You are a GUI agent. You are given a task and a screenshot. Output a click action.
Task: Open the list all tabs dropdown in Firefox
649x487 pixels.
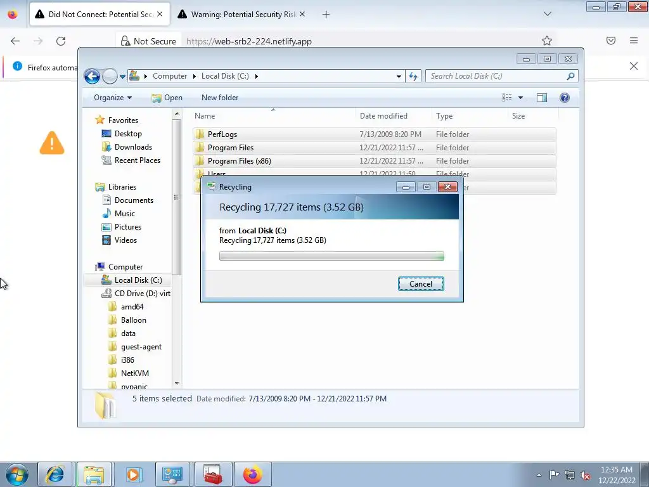[x=547, y=14]
